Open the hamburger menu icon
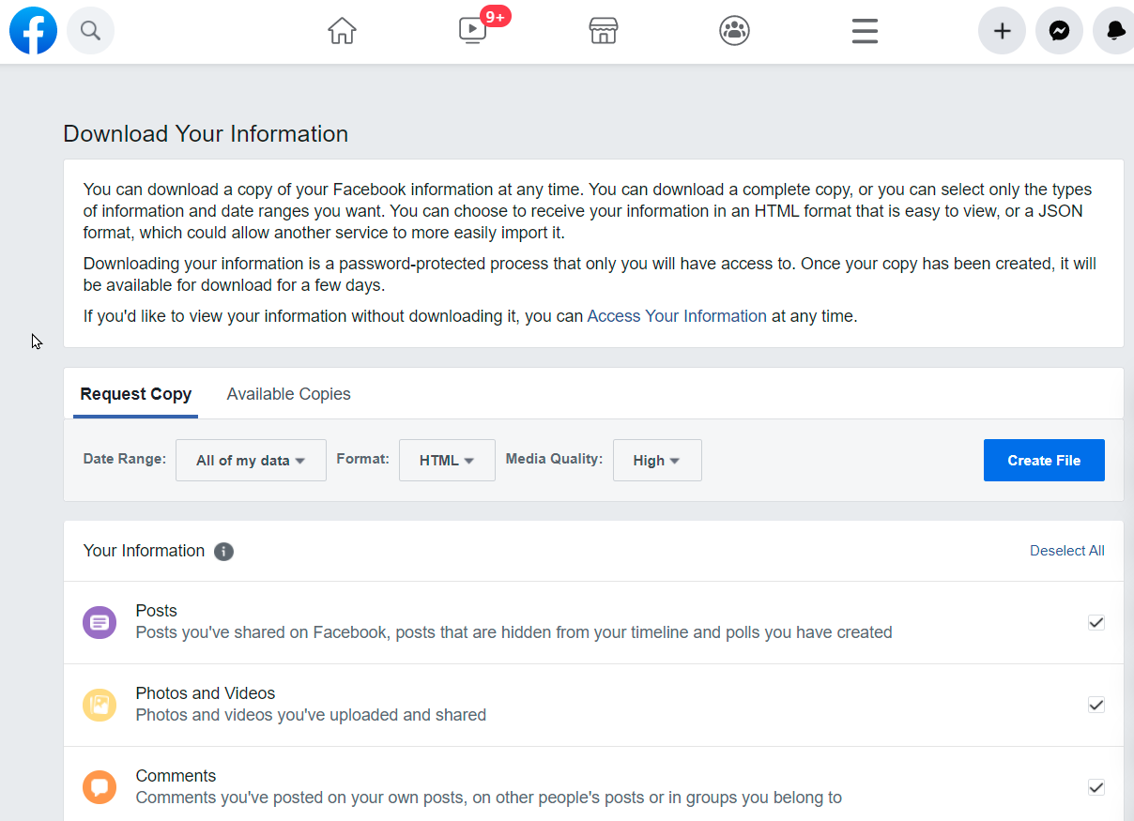Image resolution: width=1134 pixels, height=821 pixels. [865, 31]
